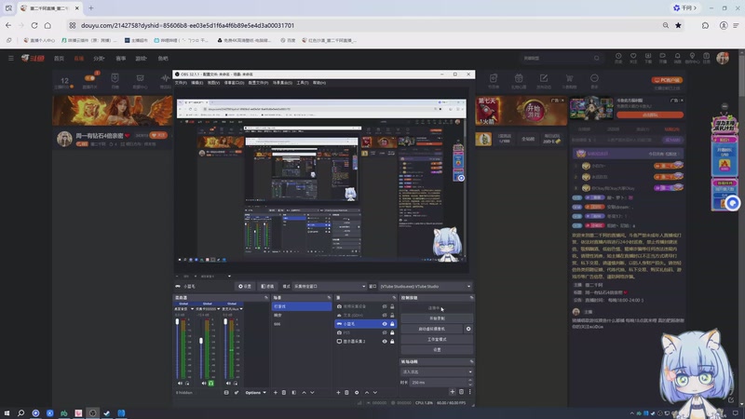Open the 窗口 VTube Studio window dropdown
This screenshot has height=419, width=745.
pos(426,286)
